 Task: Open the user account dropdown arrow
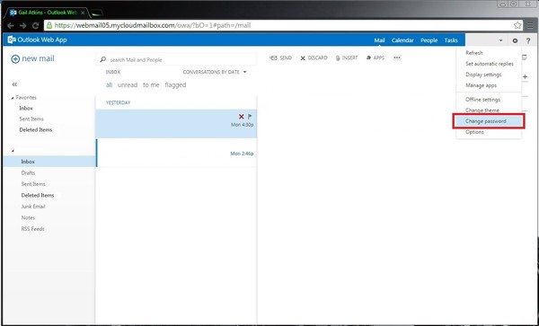pyautogui.click(x=501, y=40)
